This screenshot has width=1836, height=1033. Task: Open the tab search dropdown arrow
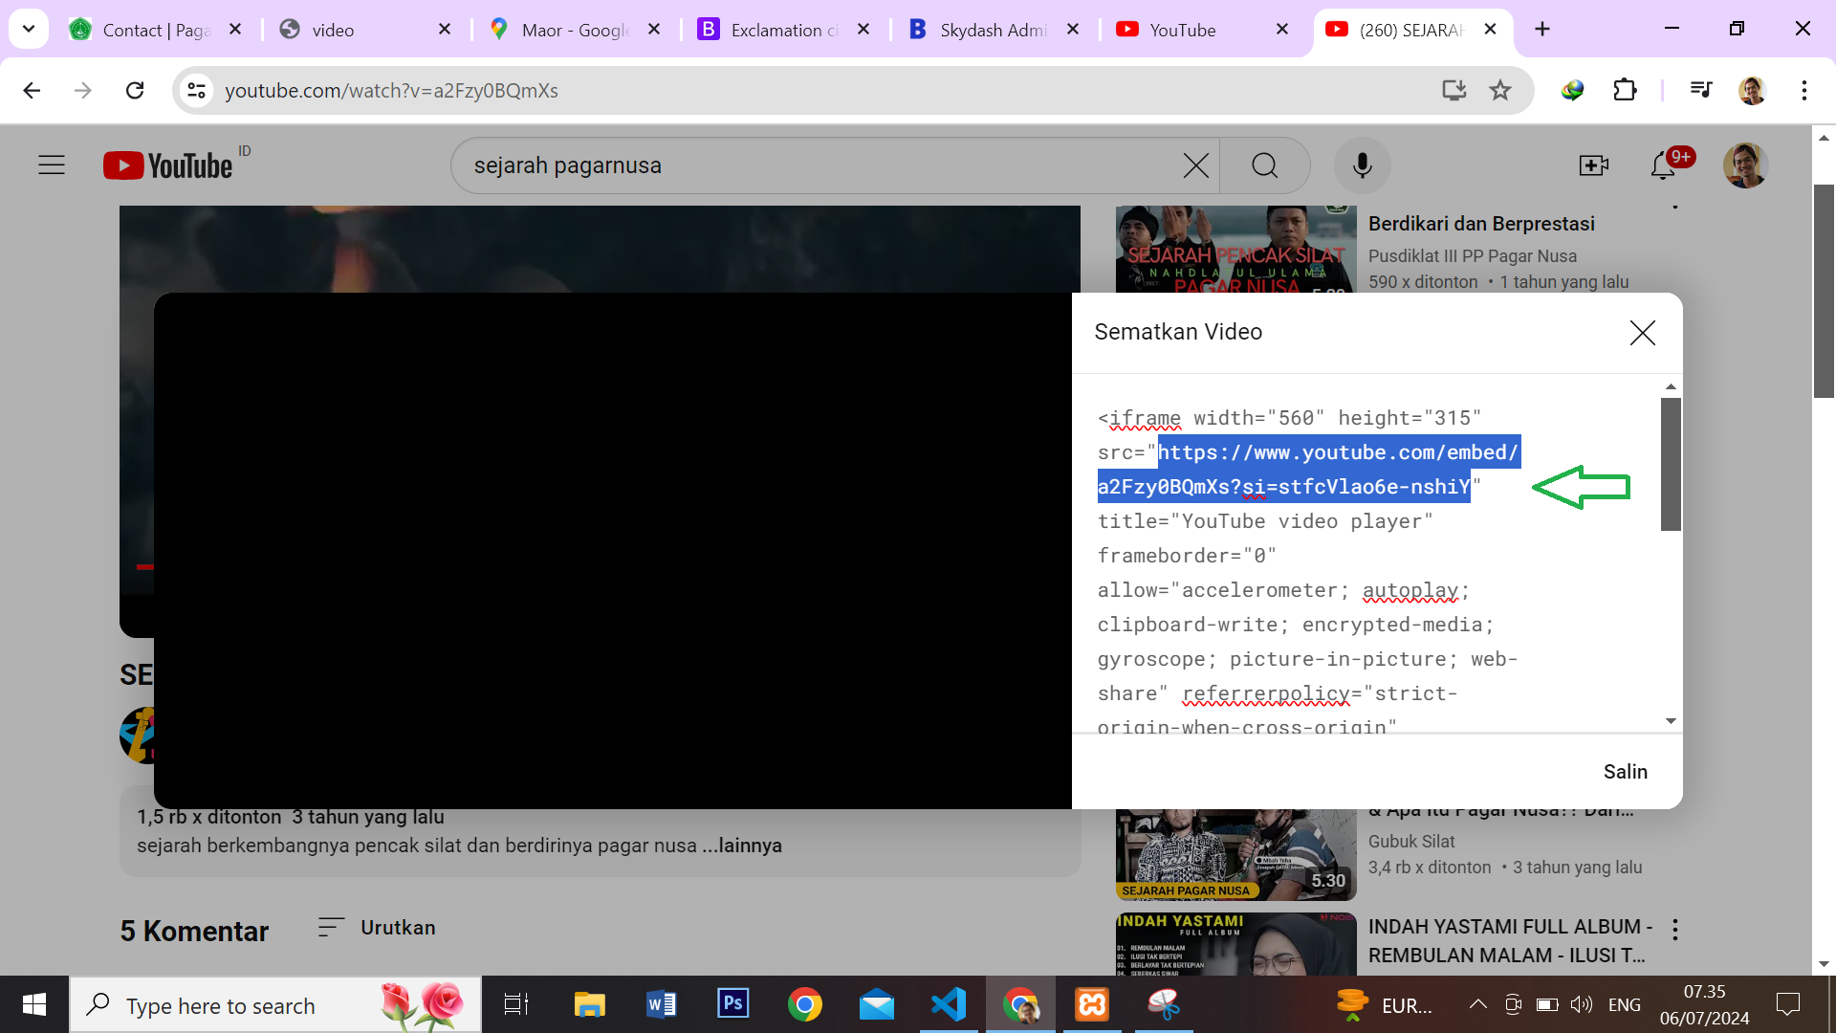(x=29, y=29)
